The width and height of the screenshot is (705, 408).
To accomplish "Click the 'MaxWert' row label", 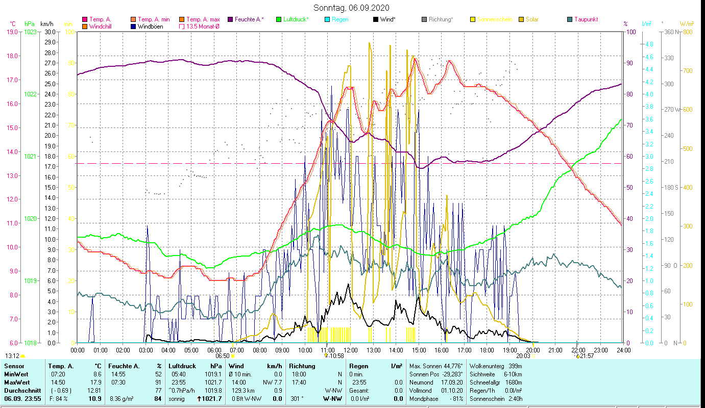I will (17, 382).
